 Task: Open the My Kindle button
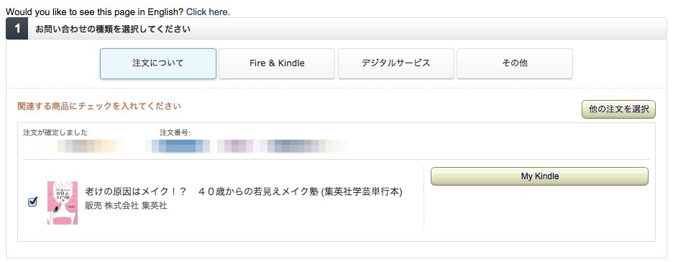(x=539, y=176)
